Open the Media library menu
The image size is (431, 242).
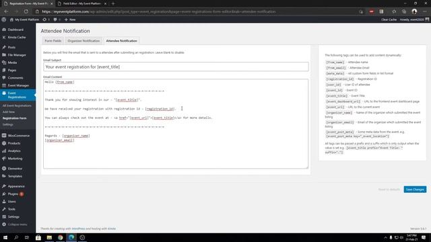(x=12, y=63)
